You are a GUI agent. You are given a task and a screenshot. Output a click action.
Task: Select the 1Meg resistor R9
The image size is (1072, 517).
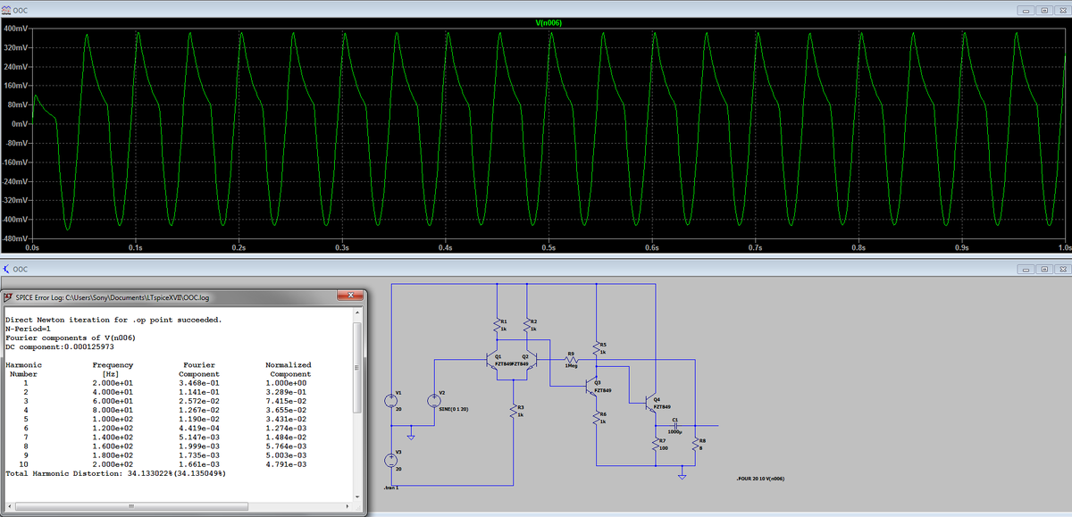572,359
